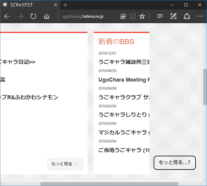Open the キャラ日記>> link

[x=18, y=62]
